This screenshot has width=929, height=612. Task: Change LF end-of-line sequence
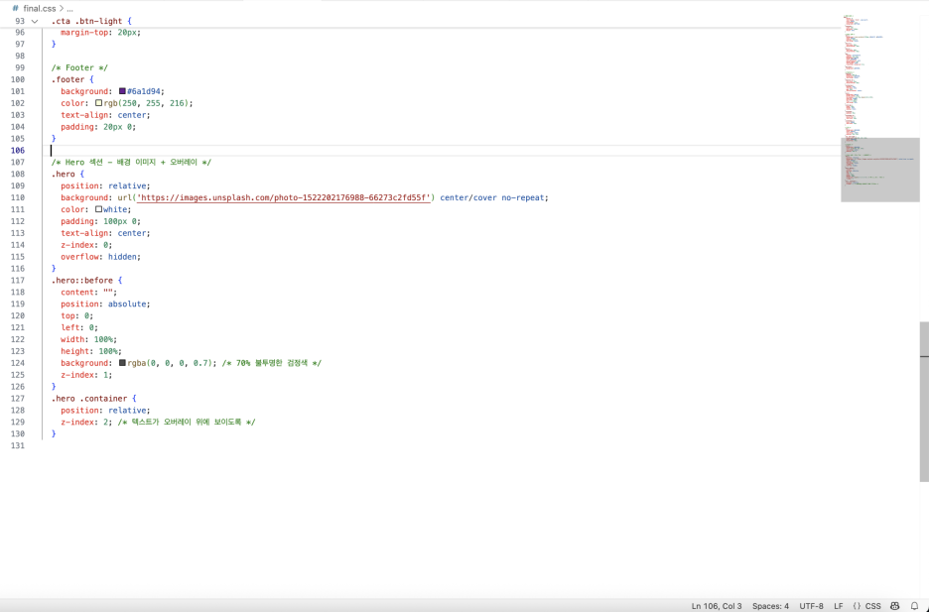pos(839,606)
